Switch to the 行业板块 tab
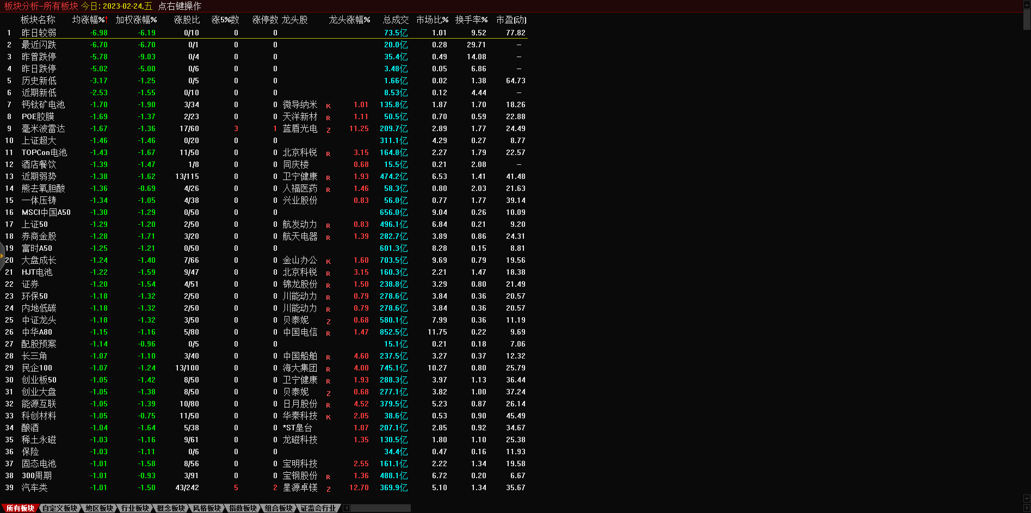This screenshot has height=513, width=1031. pyautogui.click(x=135, y=508)
